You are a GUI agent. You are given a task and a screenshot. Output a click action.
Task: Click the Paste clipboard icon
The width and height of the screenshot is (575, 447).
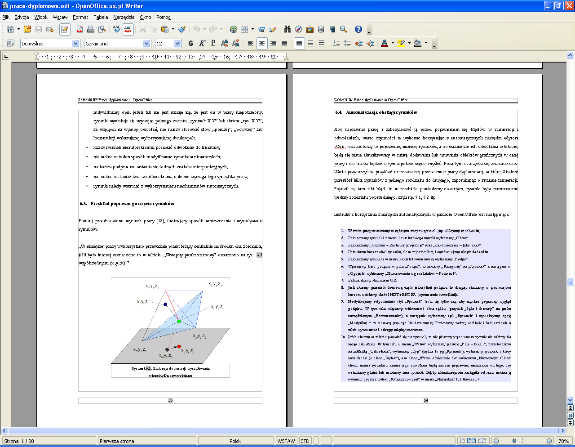pyautogui.click(x=165, y=29)
